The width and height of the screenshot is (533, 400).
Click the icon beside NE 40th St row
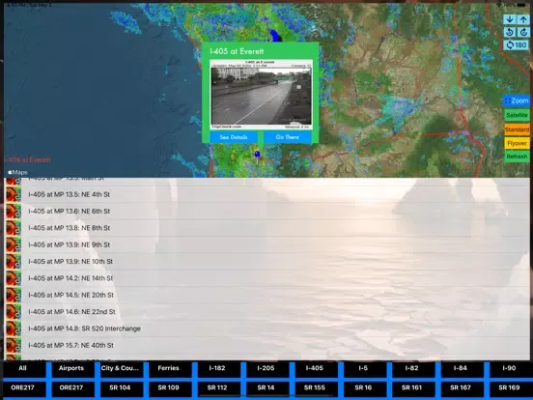point(14,345)
